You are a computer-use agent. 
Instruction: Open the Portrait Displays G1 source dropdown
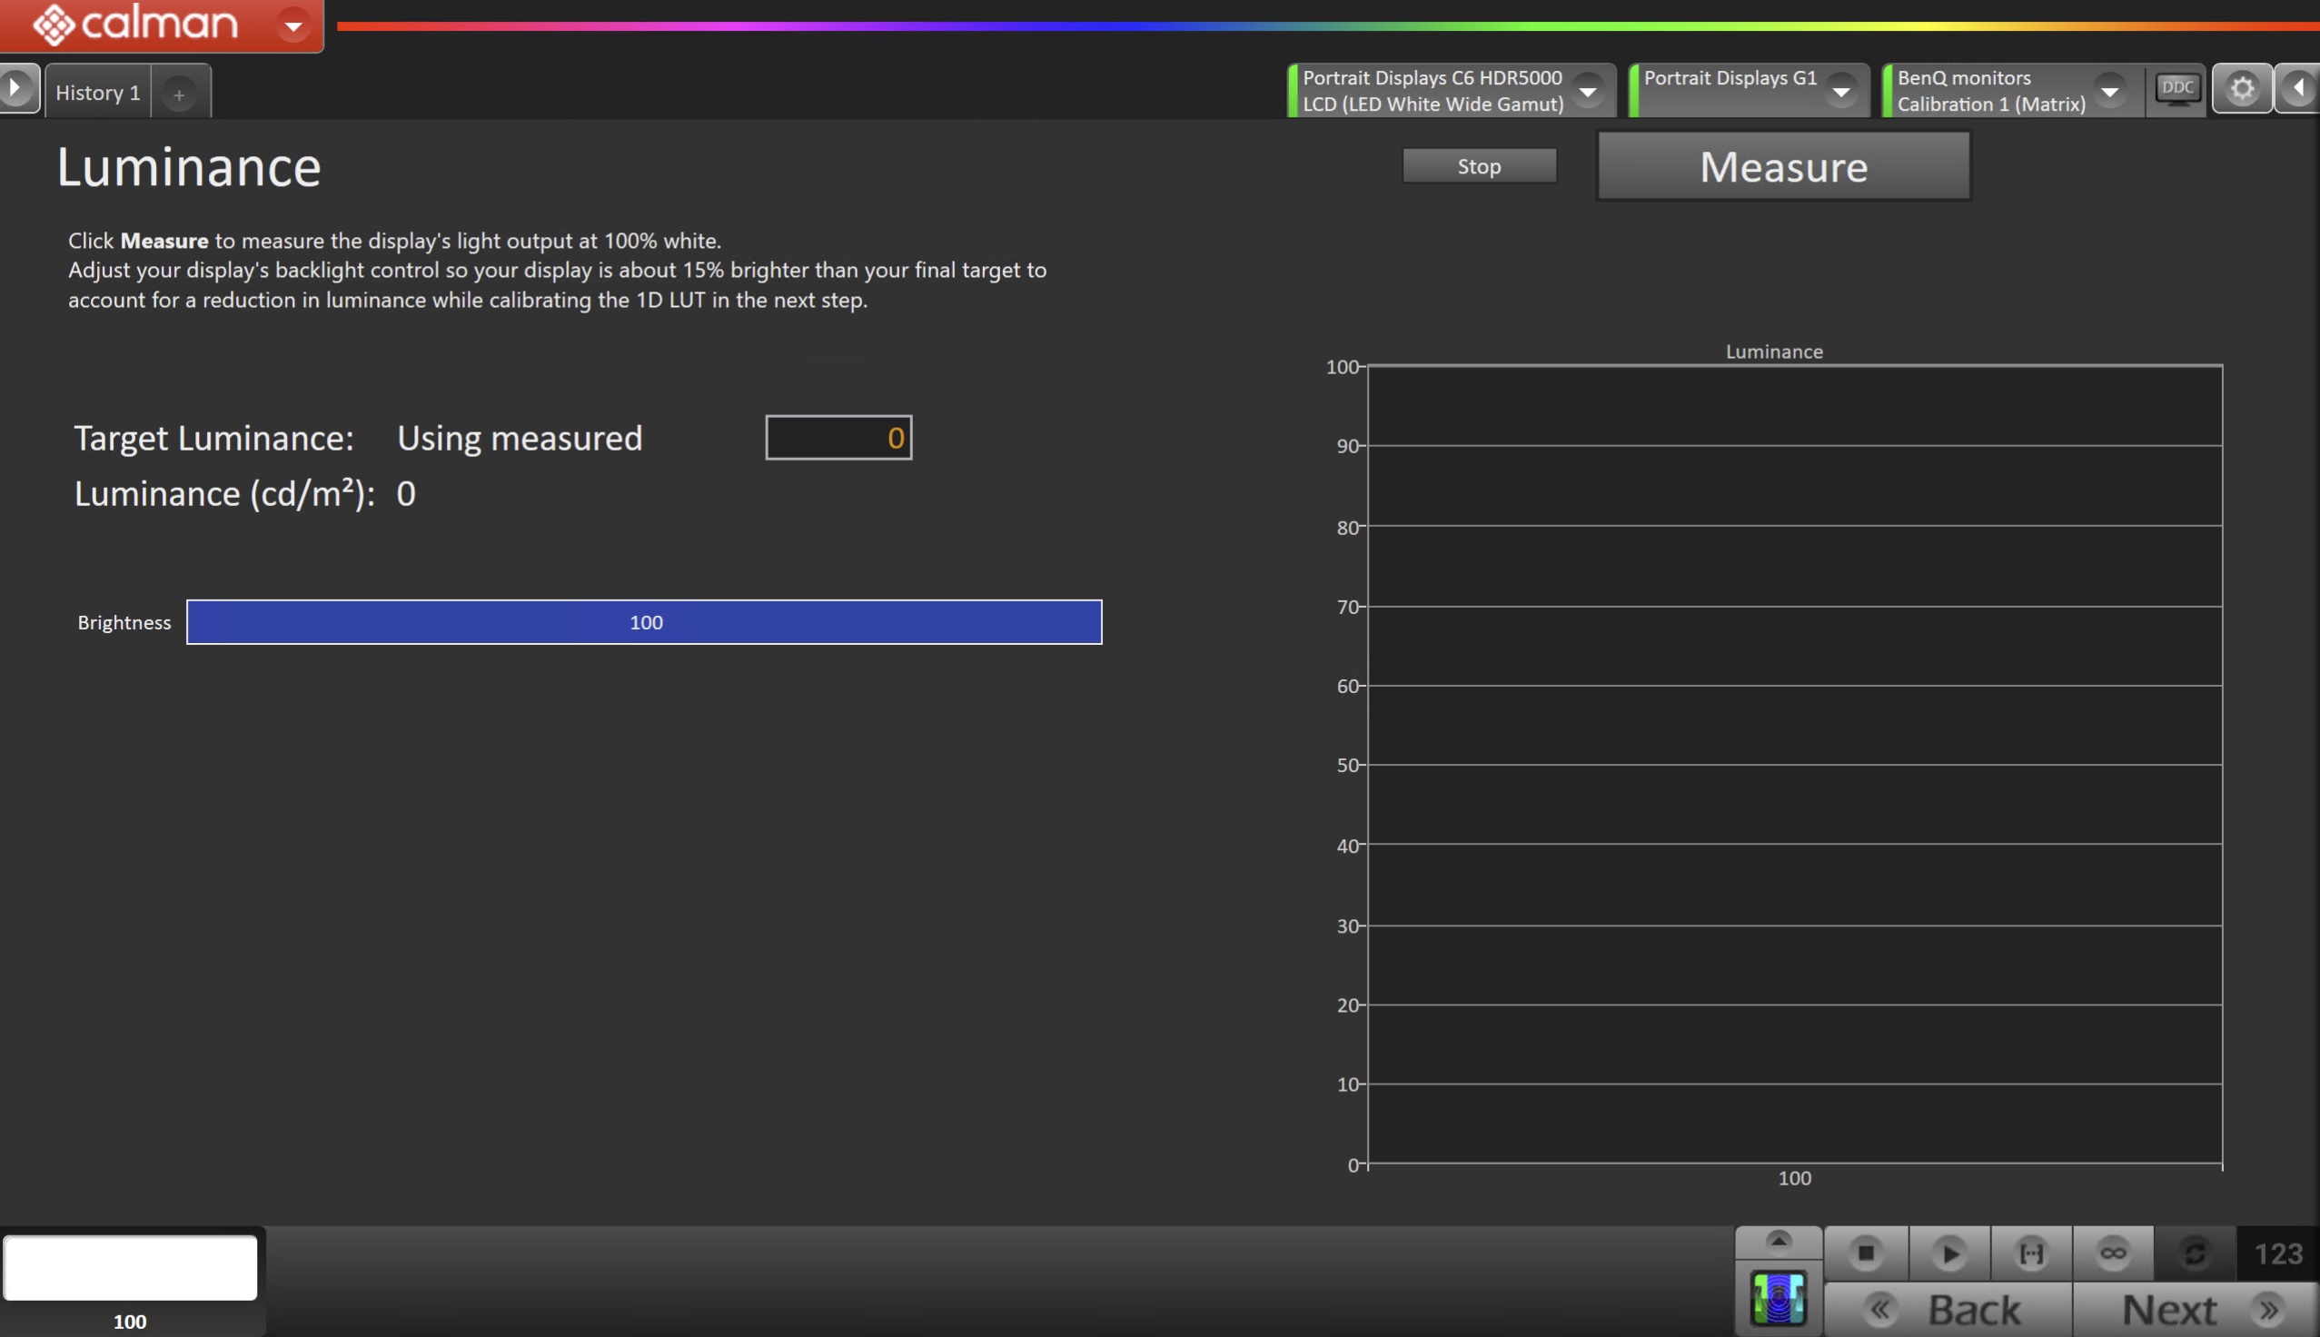(1840, 91)
